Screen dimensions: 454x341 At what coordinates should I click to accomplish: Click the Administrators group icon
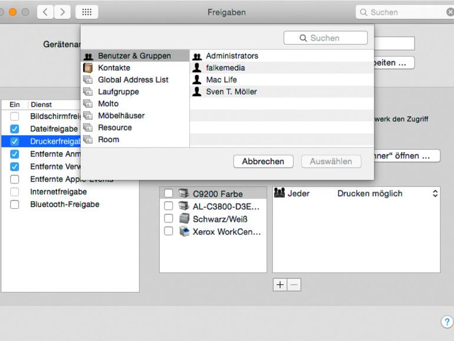(x=197, y=56)
